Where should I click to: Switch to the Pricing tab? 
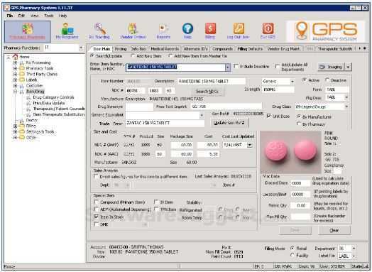[121, 49]
